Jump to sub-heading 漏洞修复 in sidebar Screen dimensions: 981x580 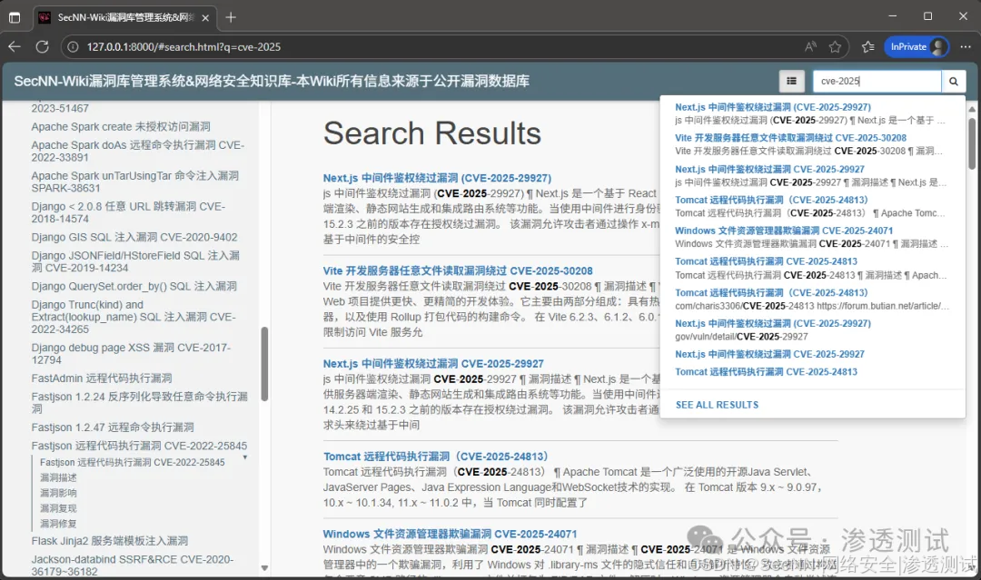coord(58,524)
